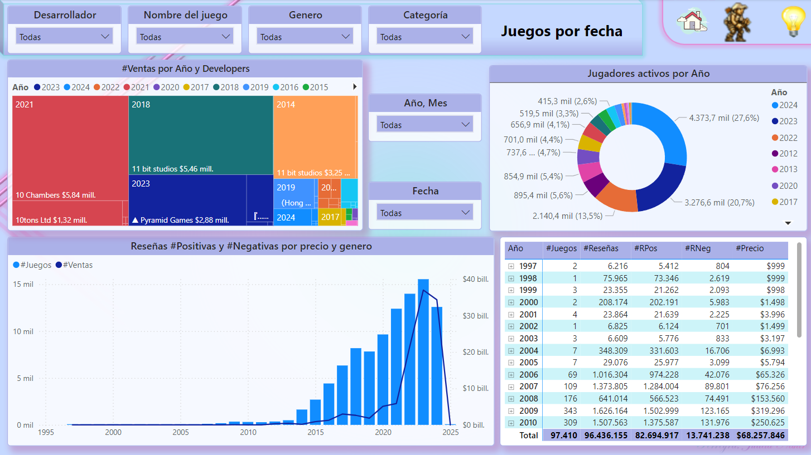Open the Genero dropdown
Screen dimensions: 811x455
coord(305,37)
